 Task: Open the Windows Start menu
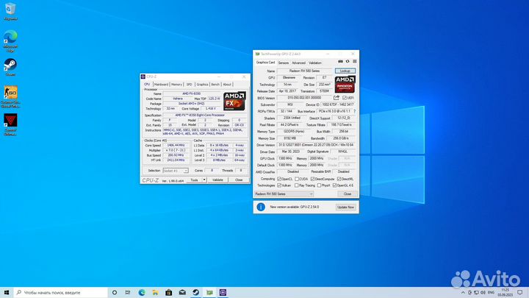point(7,292)
